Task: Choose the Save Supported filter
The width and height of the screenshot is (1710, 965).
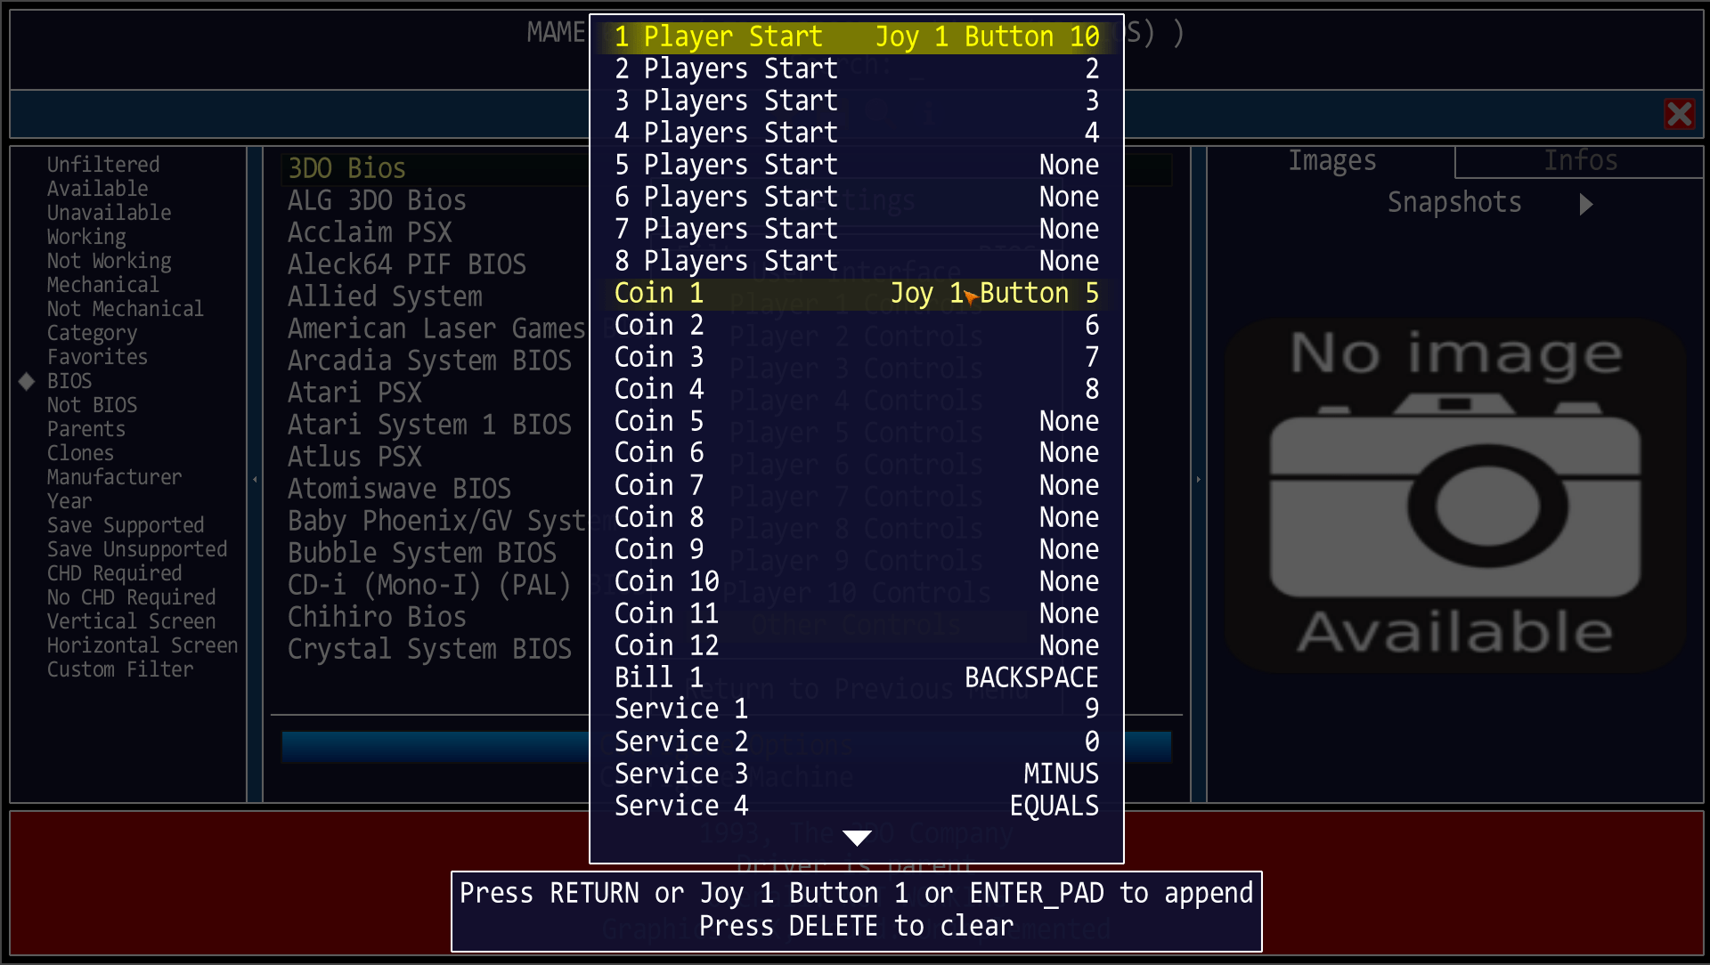Action: pos(126,525)
